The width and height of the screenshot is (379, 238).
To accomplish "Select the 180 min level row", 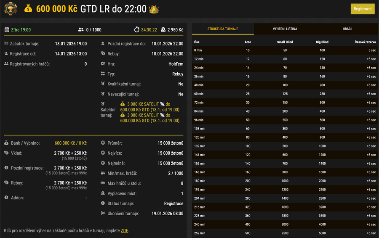I will click(285, 181).
